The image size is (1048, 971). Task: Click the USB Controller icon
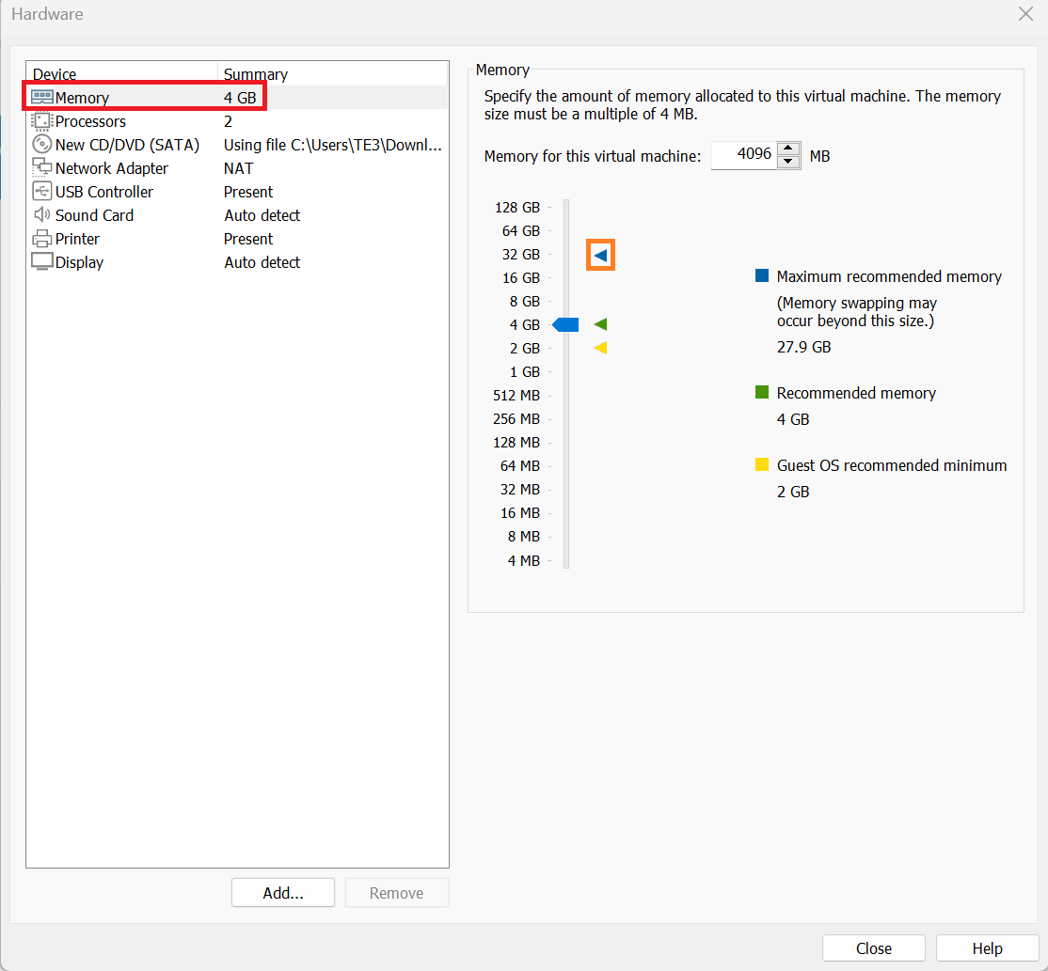42,191
